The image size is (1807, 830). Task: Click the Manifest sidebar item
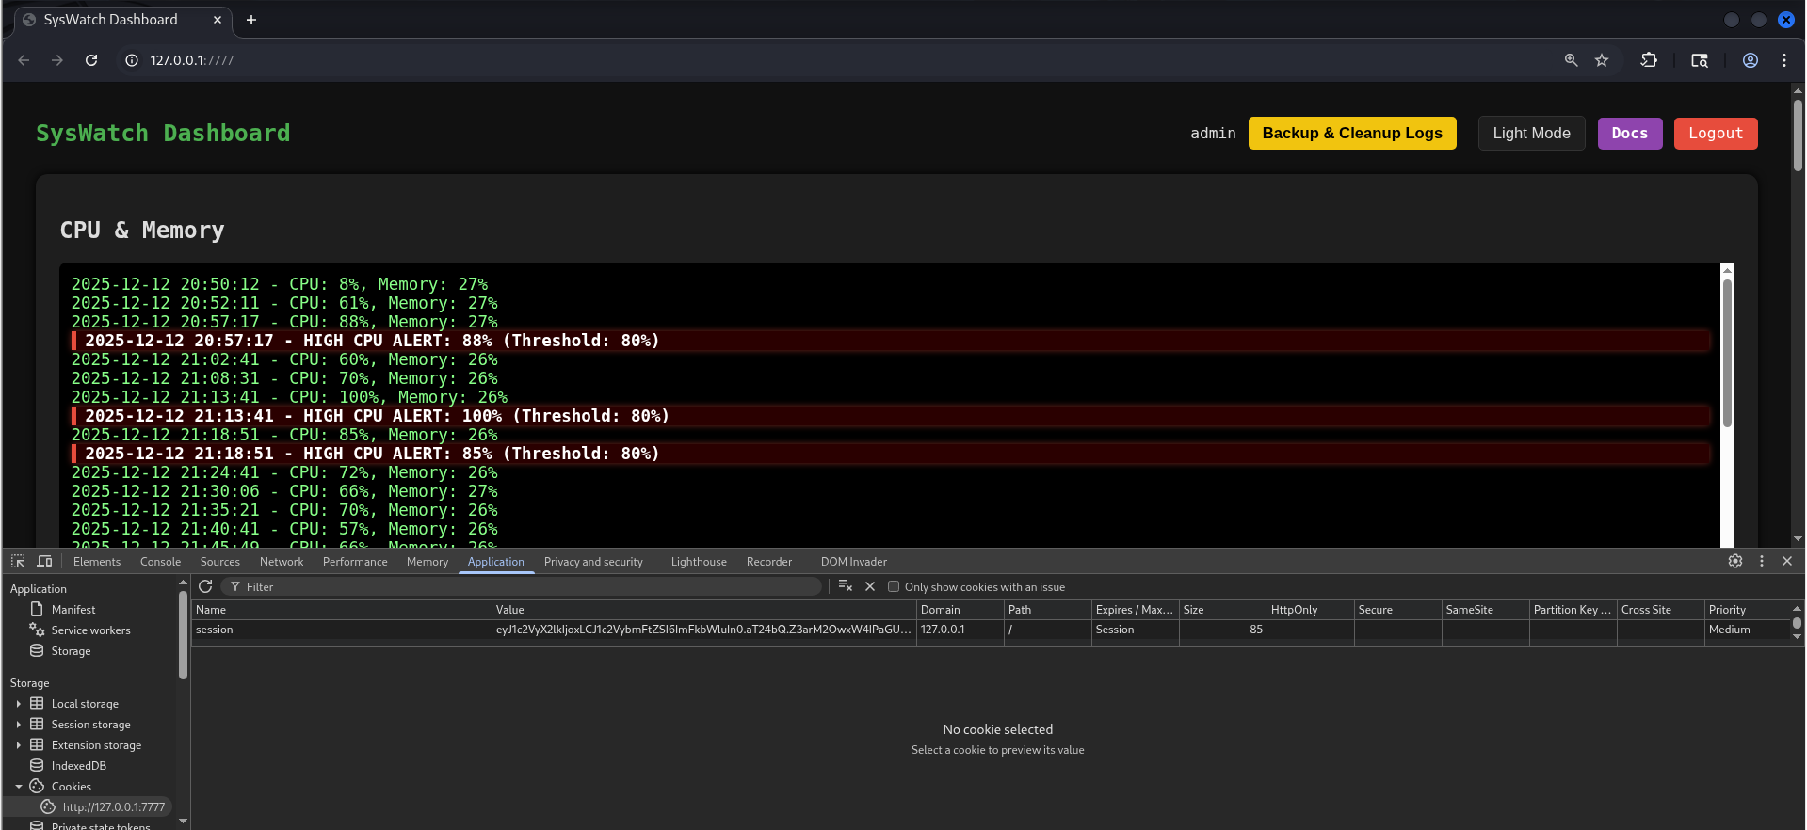[x=73, y=610]
